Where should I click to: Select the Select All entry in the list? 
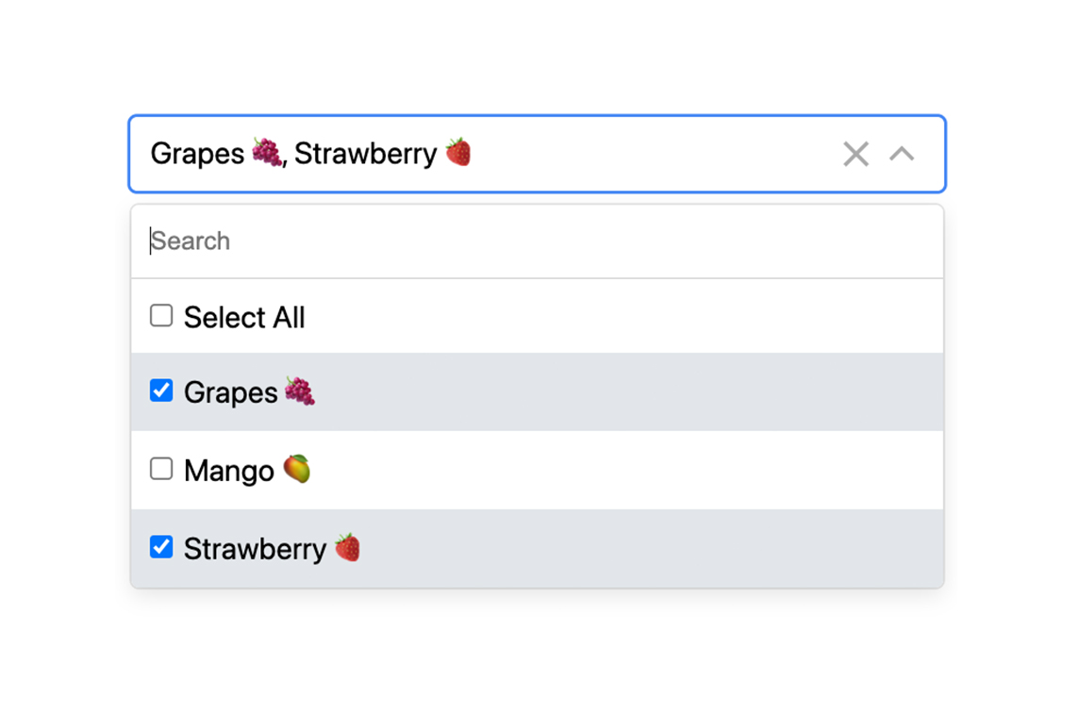pos(244,317)
